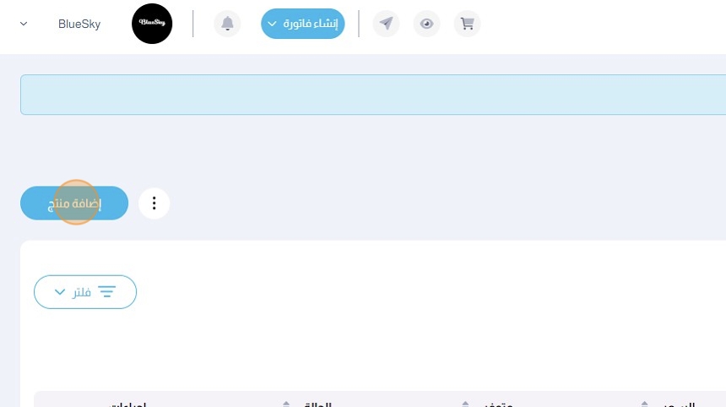Expand the فلتر dropdown chevron
The height and width of the screenshot is (407, 726).
tap(60, 291)
